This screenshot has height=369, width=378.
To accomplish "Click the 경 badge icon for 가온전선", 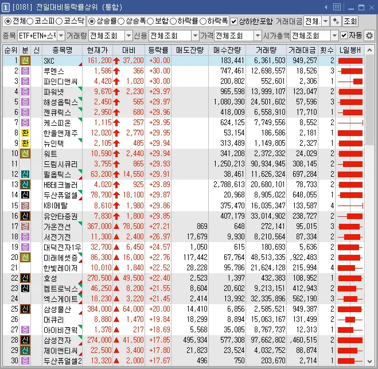I will pyautogui.click(x=25, y=226).
